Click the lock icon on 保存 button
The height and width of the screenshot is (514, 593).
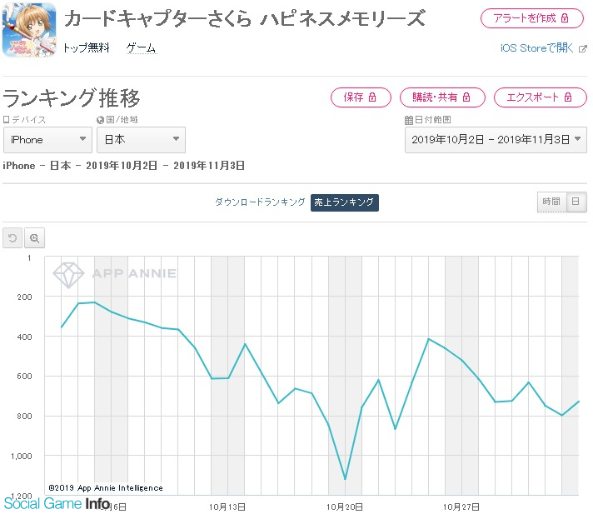click(372, 97)
